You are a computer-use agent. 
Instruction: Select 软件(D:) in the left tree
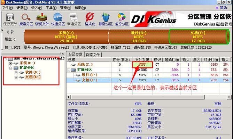coord(33,72)
